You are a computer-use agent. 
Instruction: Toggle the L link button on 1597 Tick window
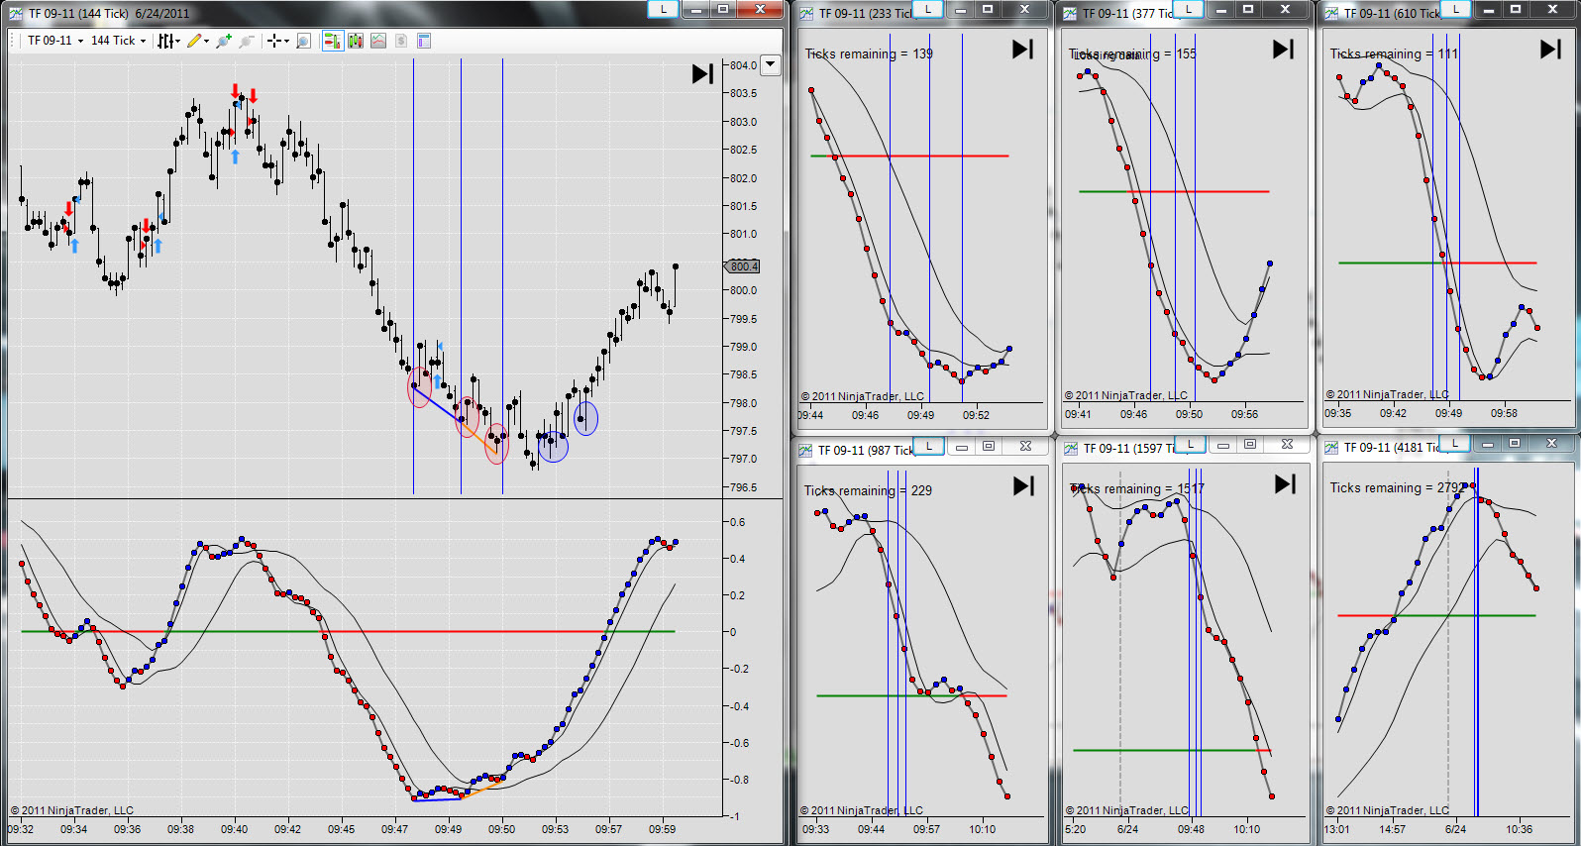[x=1190, y=444]
